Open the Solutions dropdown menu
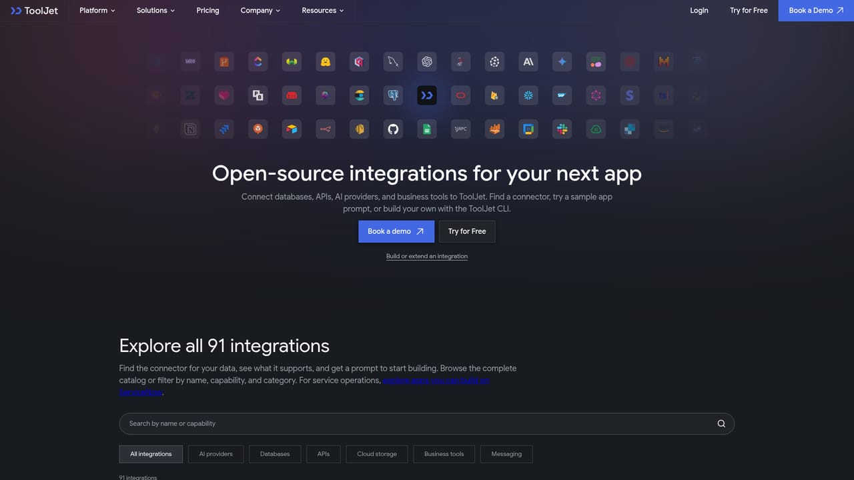This screenshot has width=854, height=480. 156,11
